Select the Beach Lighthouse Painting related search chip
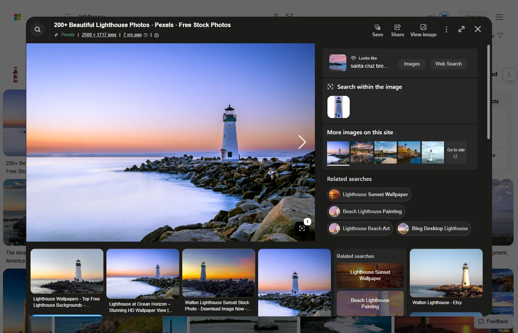Image resolution: width=518 pixels, height=333 pixels. 366,212
